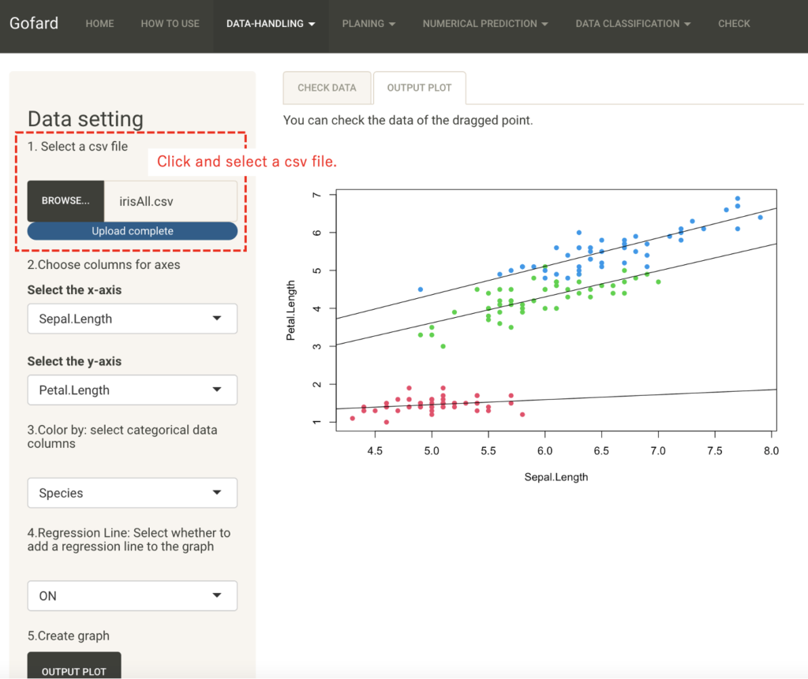Change the regression line ON dropdown
Viewport: 808px width, 679px height.
coord(133,595)
